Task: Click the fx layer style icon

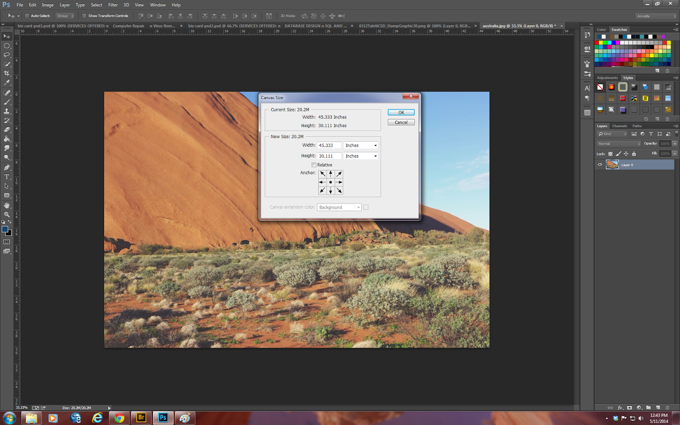Action: click(620, 408)
